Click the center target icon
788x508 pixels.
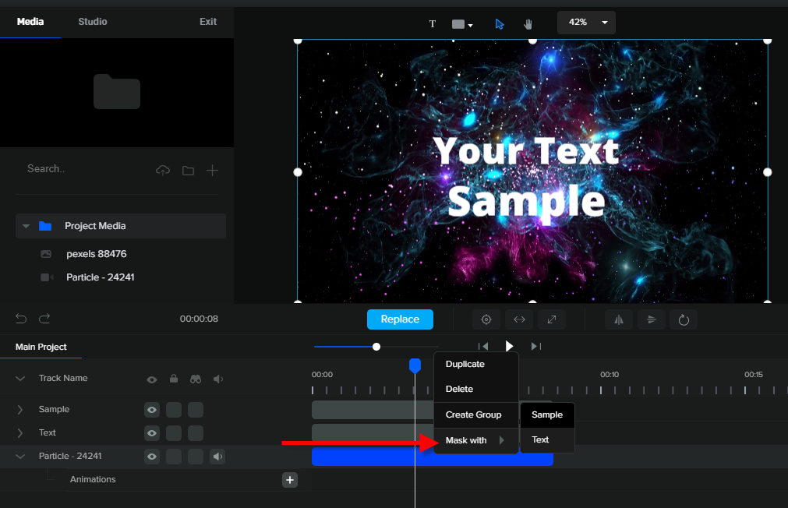[486, 319]
